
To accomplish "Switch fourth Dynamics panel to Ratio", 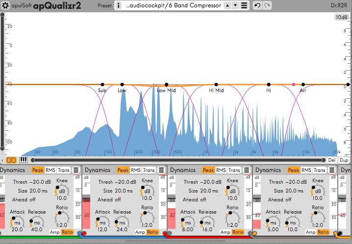I will point(323,232).
